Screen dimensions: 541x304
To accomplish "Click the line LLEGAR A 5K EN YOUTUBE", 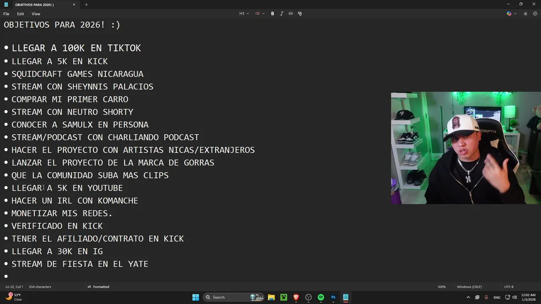I will 67,188.
